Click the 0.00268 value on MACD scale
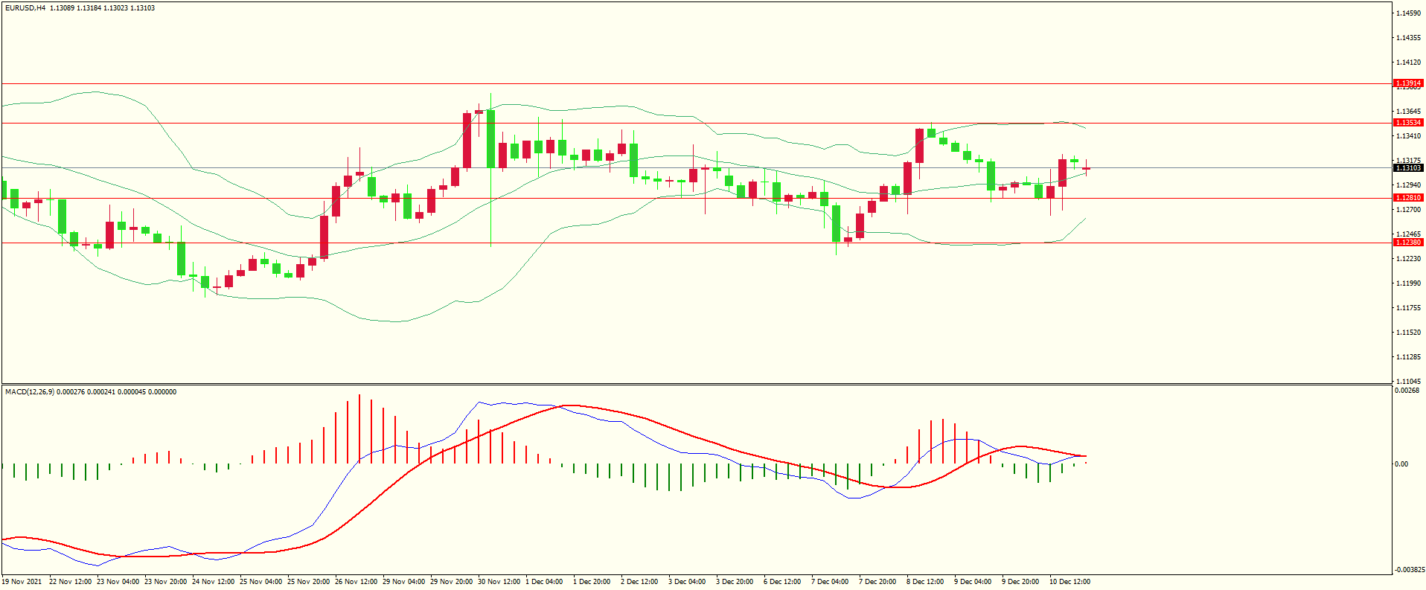The height and width of the screenshot is (590, 1426). click(1406, 391)
